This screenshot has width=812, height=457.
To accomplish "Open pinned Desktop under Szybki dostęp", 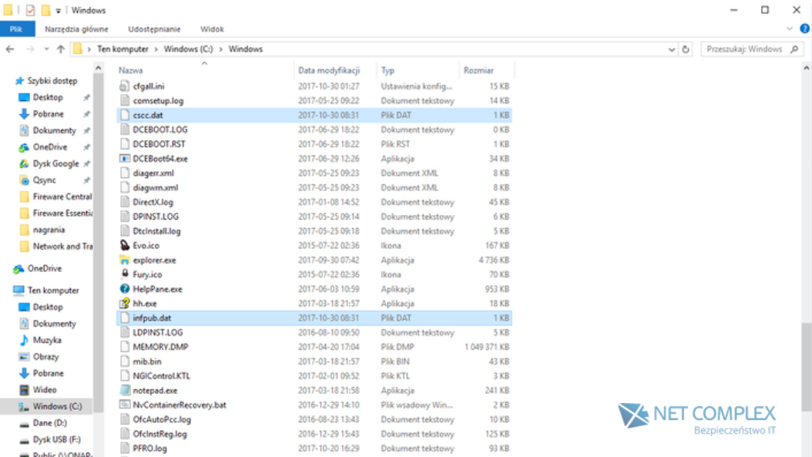I will click(x=48, y=97).
